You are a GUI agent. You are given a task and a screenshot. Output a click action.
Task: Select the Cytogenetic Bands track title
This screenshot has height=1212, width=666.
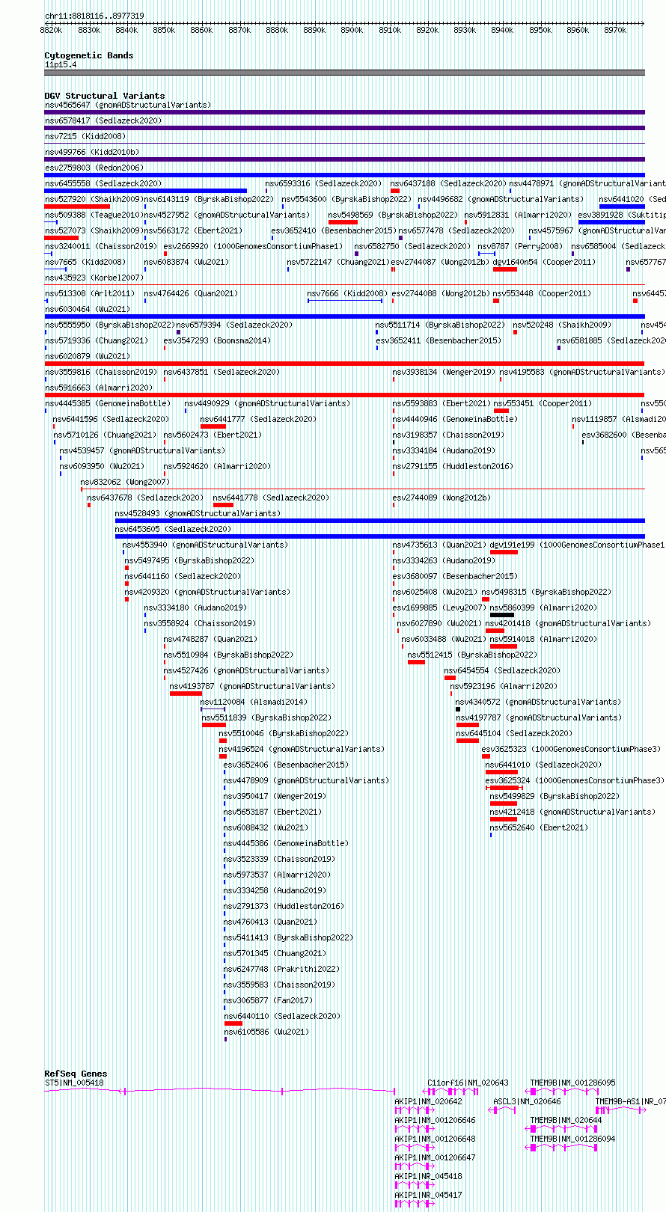(88, 55)
